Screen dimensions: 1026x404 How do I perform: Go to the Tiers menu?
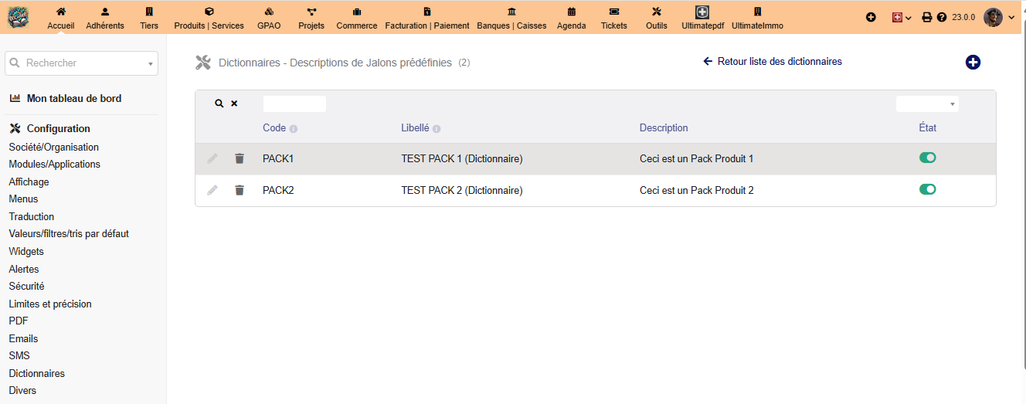tap(149, 18)
